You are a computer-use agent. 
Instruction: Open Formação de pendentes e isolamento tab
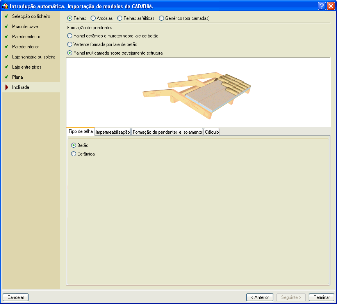coord(167,132)
